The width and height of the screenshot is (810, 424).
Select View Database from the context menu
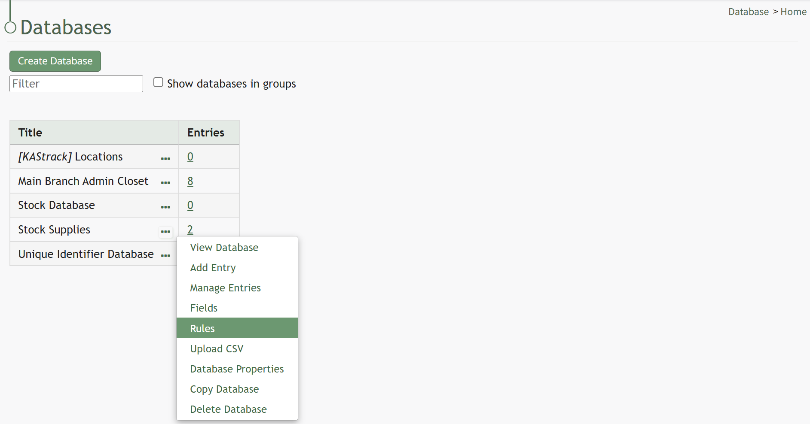[237, 248]
